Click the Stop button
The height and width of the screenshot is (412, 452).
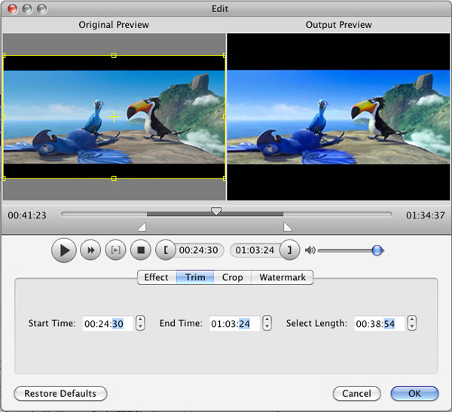click(x=141, y=250)
